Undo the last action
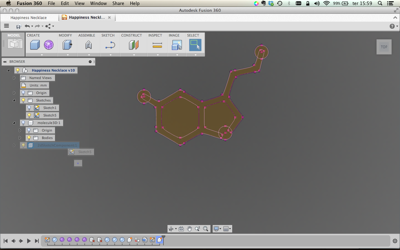This screenshot has width=400, height=250. click(x=27, y=26)
